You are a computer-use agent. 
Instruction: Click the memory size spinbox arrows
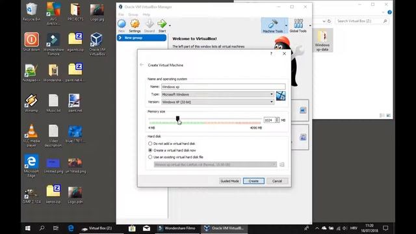277,120
